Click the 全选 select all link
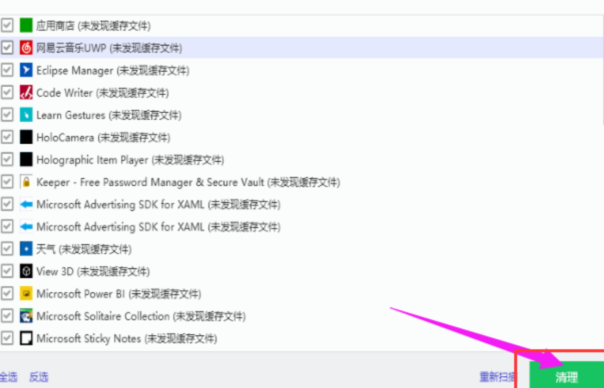The width and height of the screenshot is (604, 388). pos(8,377)
